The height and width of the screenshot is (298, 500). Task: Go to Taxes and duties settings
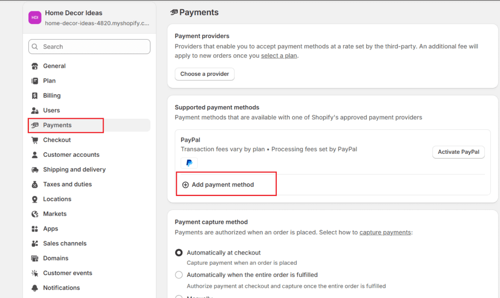tap(67, 184)
